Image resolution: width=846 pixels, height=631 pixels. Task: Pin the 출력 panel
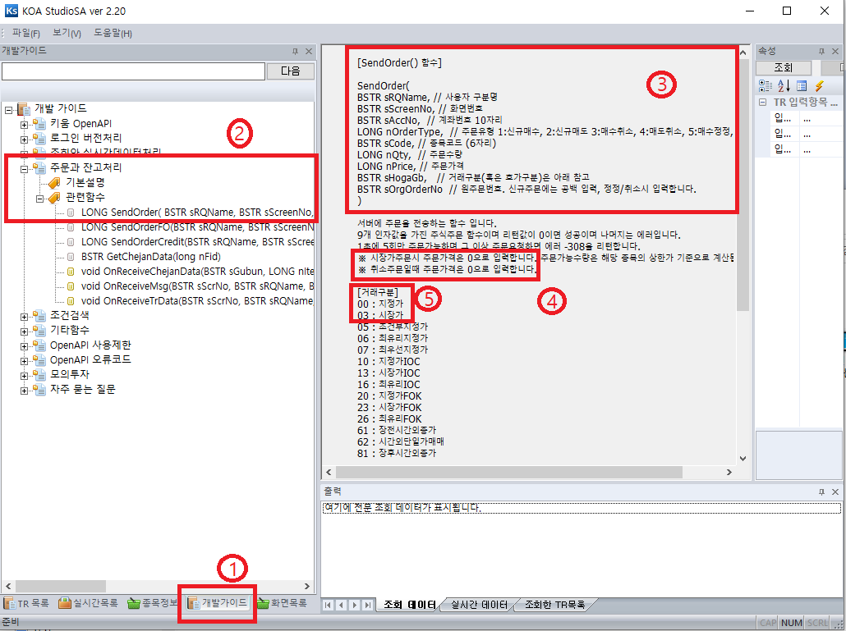[x=821, y=492]
